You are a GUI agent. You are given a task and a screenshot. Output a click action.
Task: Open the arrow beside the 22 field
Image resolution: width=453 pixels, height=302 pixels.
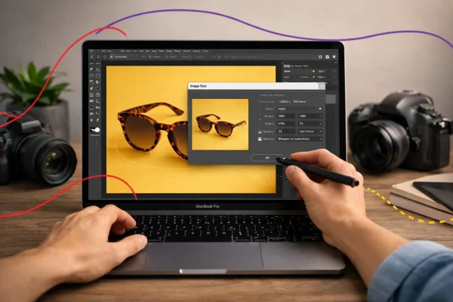tap(321, 124)
